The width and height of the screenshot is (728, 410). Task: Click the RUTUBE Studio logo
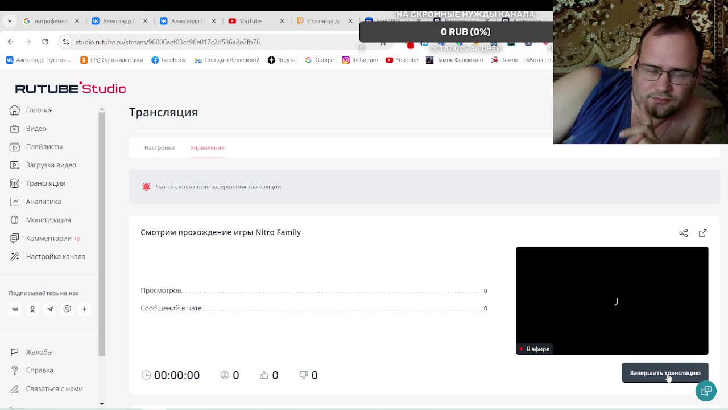point(70,88)
